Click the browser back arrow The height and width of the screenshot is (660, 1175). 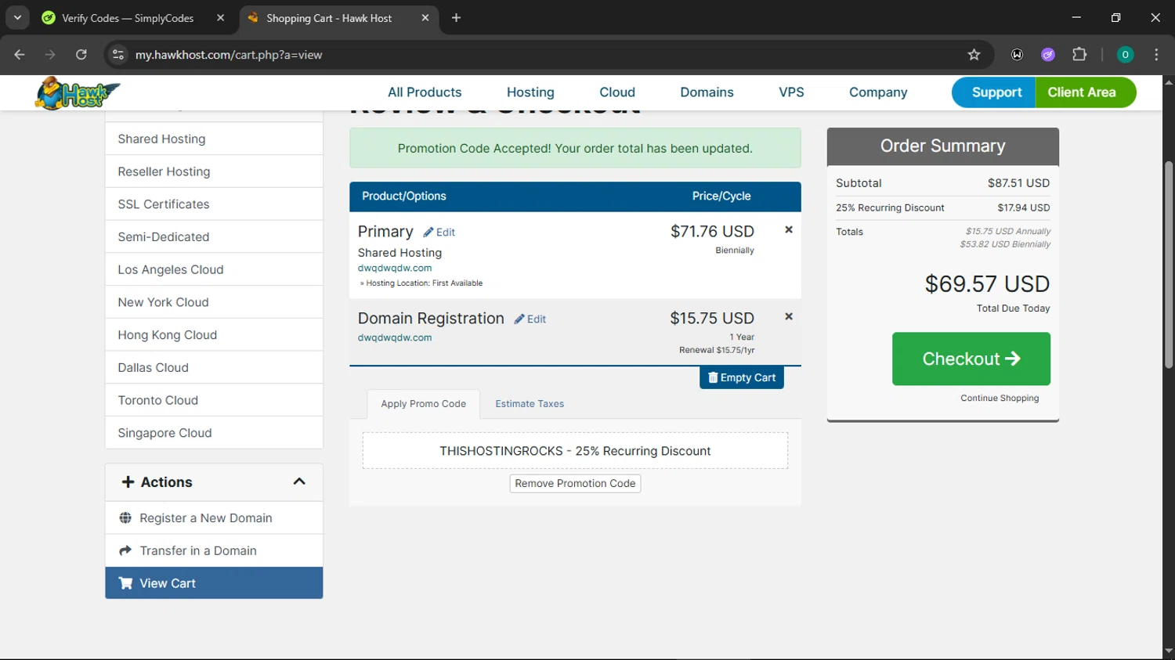[x=20, y=55]
